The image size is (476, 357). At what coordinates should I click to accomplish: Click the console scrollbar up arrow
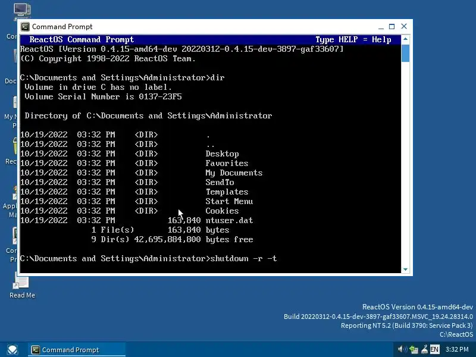pos(405,39)
